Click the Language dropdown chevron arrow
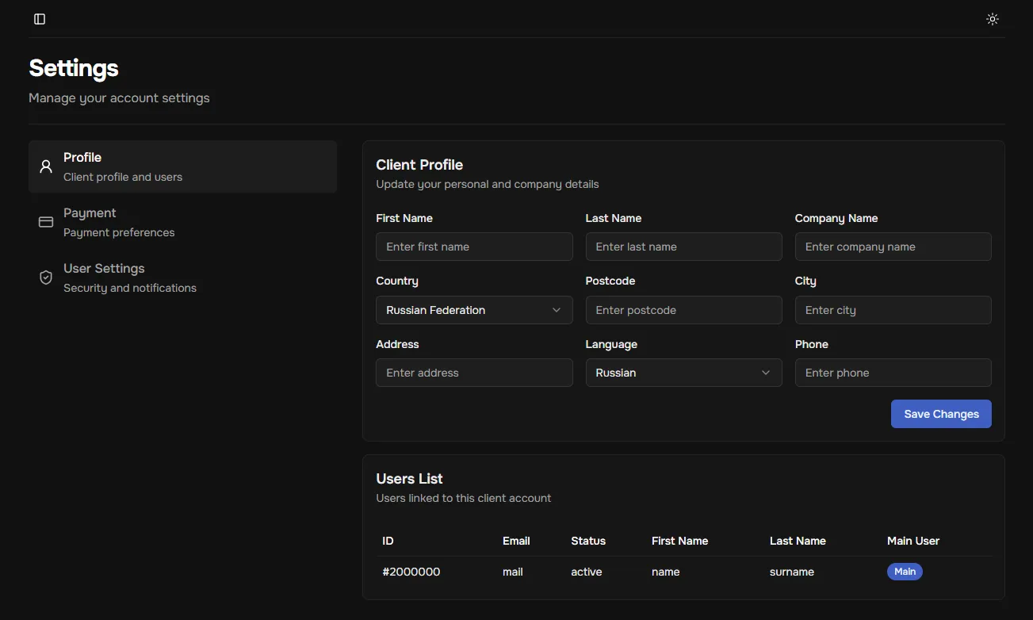 (x=766, y=373)
